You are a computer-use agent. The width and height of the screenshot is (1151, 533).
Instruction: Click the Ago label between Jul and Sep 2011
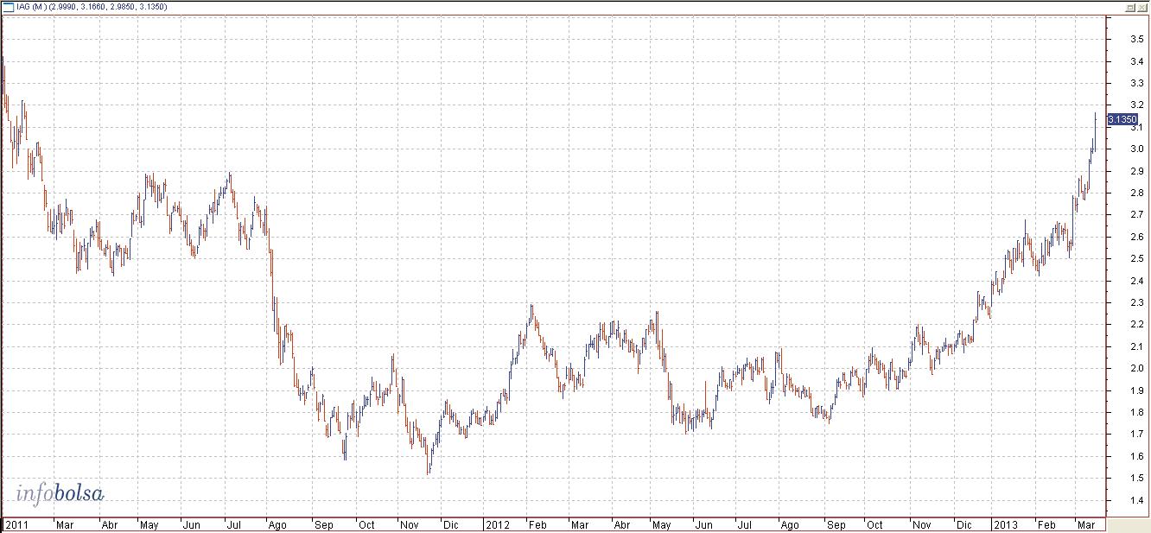pos(277,524)
